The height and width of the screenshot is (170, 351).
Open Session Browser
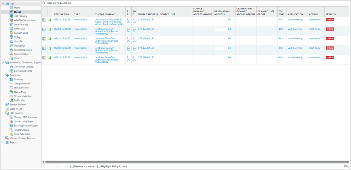18,105
